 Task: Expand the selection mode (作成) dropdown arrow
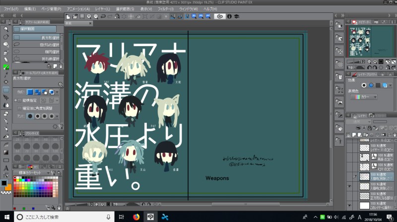[57, 92]
